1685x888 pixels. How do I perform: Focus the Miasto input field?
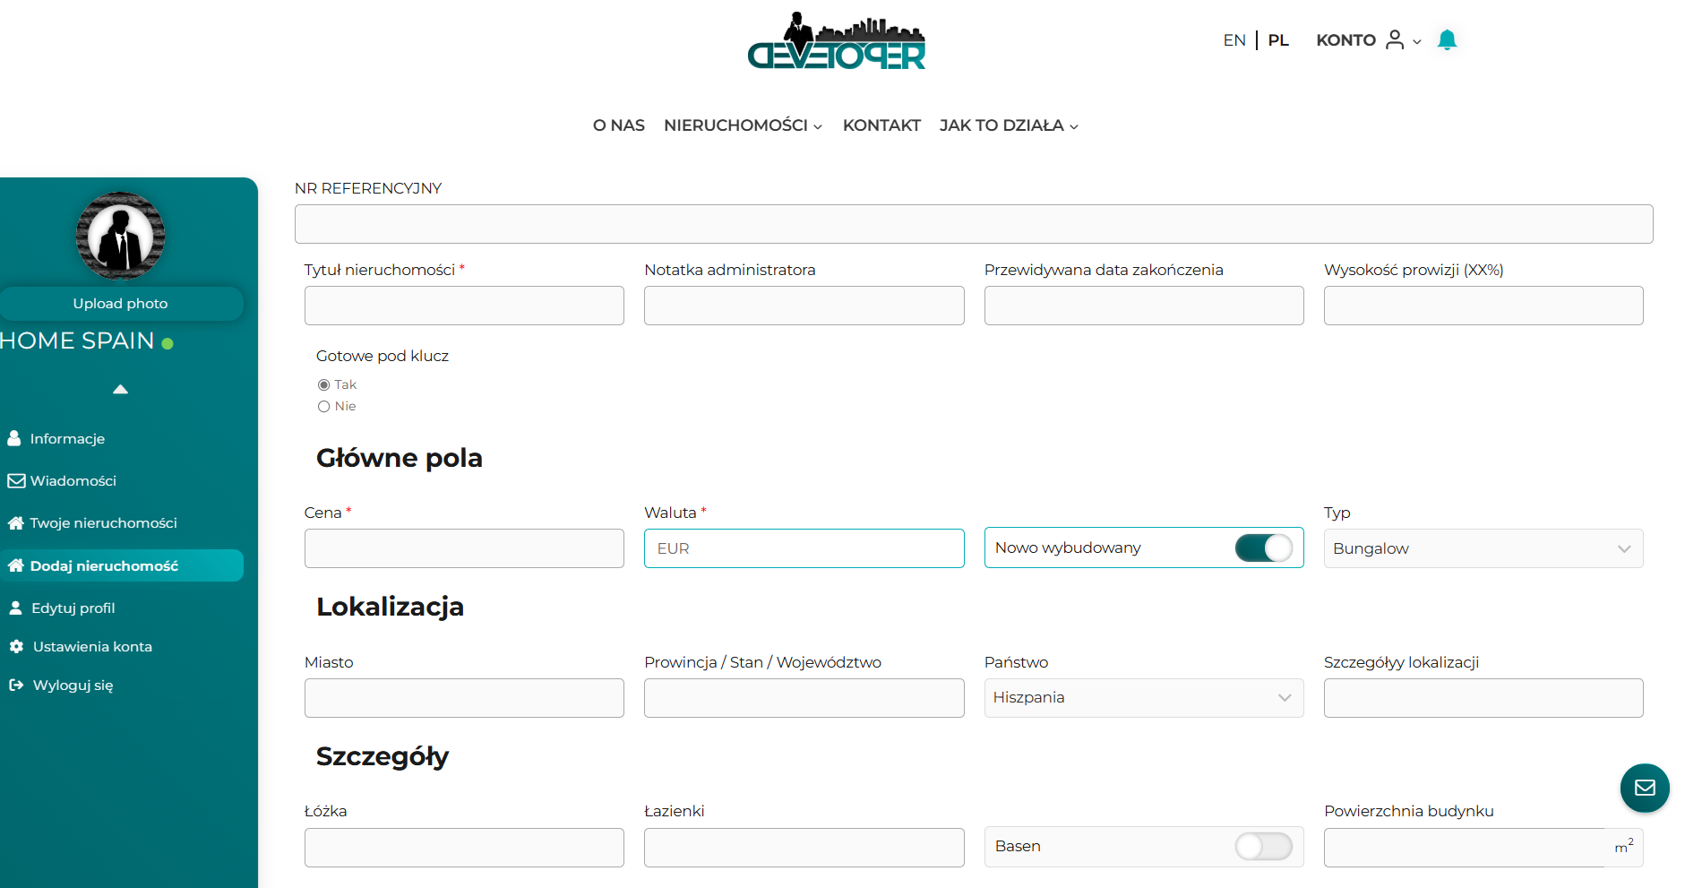(x=464, y=698)
